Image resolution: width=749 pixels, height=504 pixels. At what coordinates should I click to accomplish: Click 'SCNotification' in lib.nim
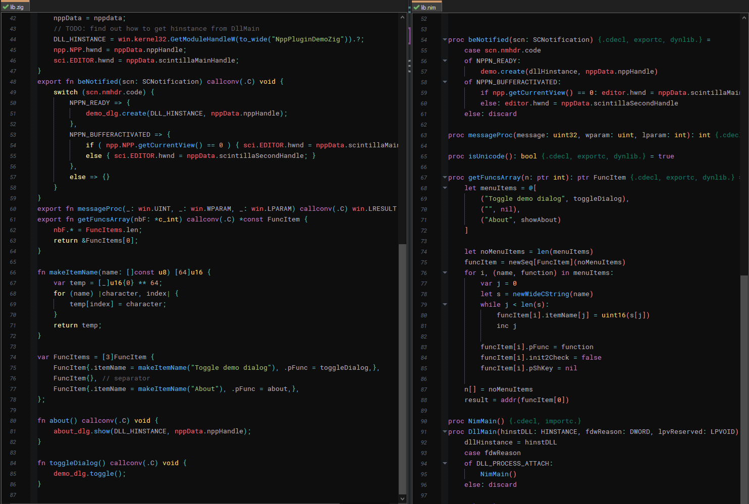point(561,40)
